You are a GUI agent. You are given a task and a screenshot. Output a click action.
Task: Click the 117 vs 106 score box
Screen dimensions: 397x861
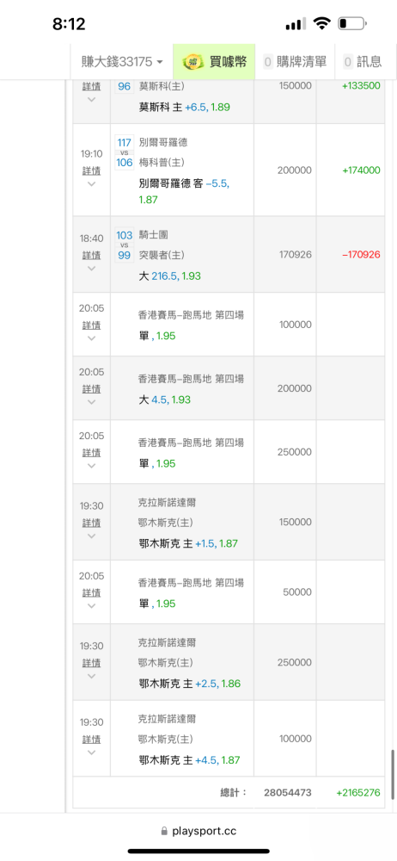(x=125, y=152)
